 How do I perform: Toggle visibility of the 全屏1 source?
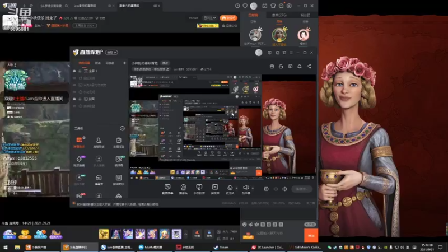[x=74, y=71]
